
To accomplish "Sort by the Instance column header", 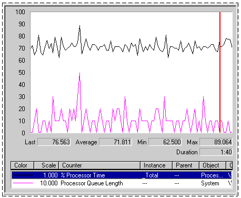I will (156, 165).
